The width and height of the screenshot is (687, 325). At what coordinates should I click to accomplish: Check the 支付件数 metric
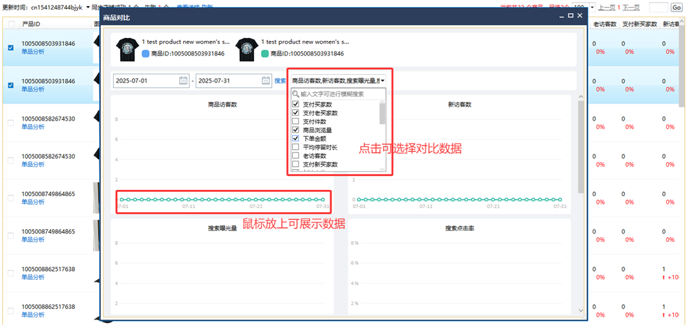296,121
